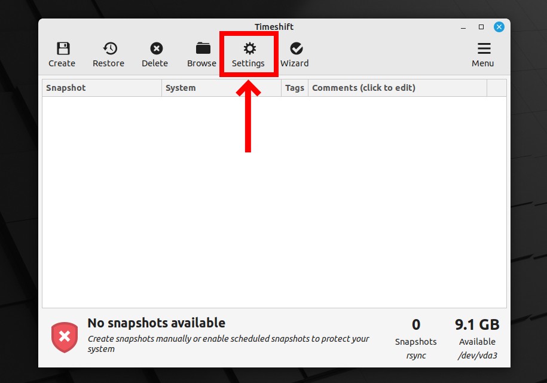Image resolution: width=547 pixels, height=383 pixels.
Task: Select the Delete snapshot icon
Action: 156,48
